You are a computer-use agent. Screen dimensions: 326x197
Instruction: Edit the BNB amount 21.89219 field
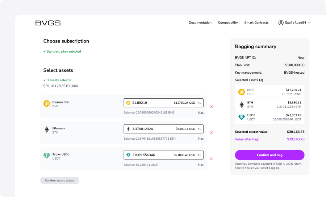tap(163, 103)
